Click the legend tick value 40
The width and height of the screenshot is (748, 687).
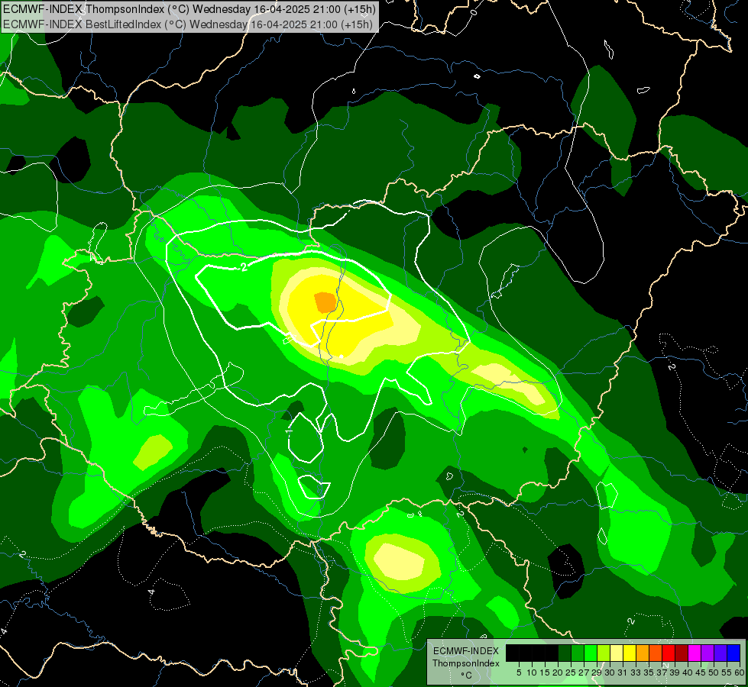pos(688,672)
